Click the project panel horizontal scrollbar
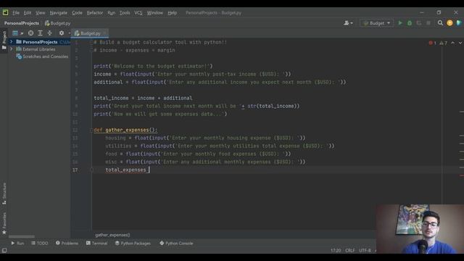The image size is (464, 261). pyautogui.click(x=22, y=237)
